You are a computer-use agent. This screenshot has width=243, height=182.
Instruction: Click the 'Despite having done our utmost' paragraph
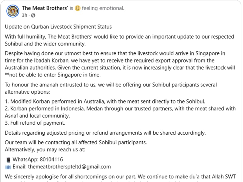[120, 64]
